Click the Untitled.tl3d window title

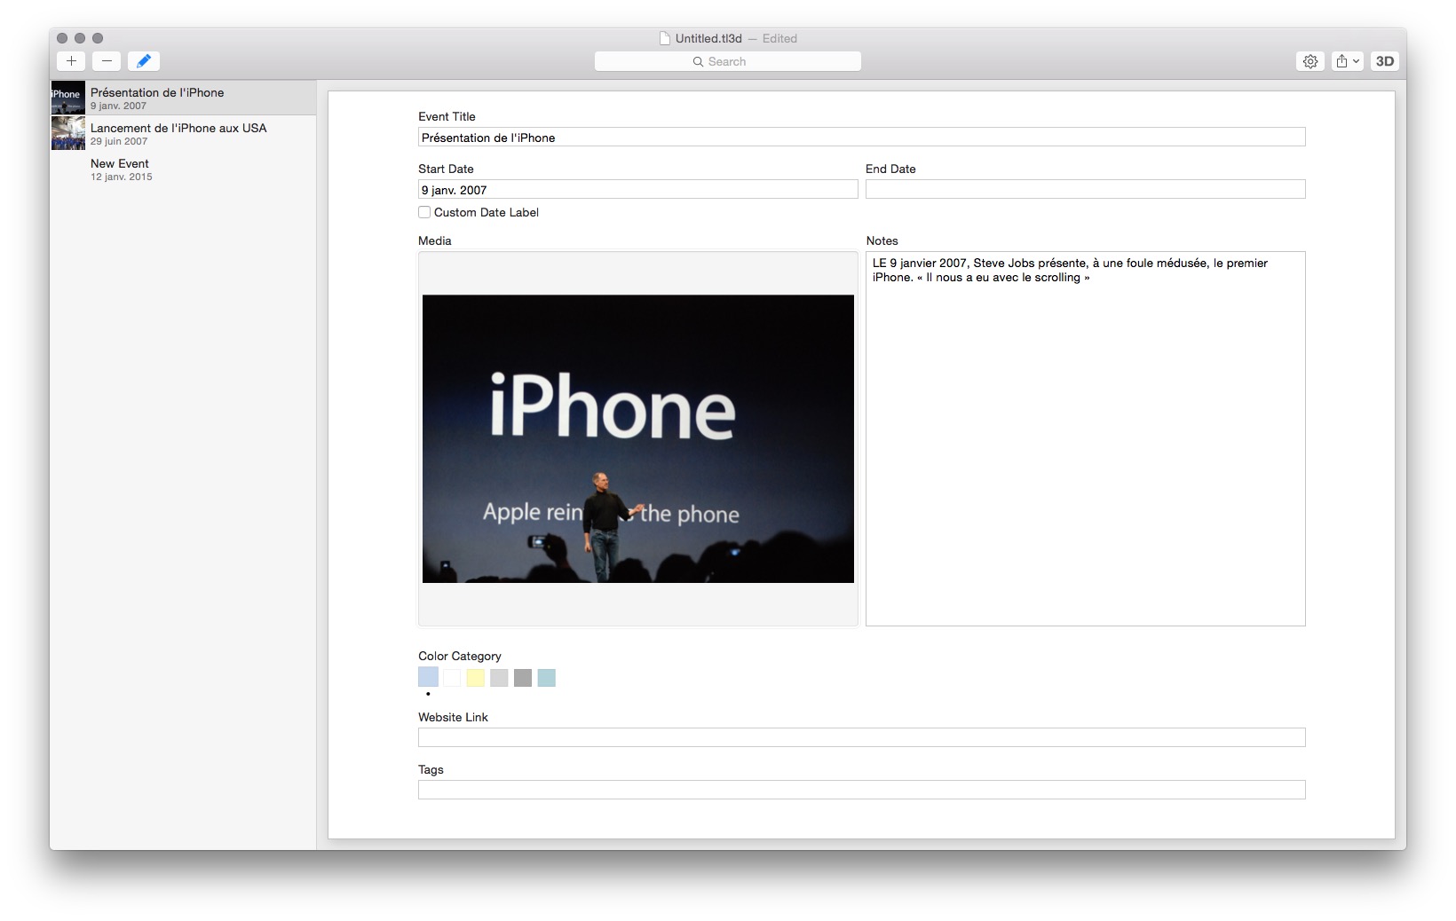[x=708, y=38]
